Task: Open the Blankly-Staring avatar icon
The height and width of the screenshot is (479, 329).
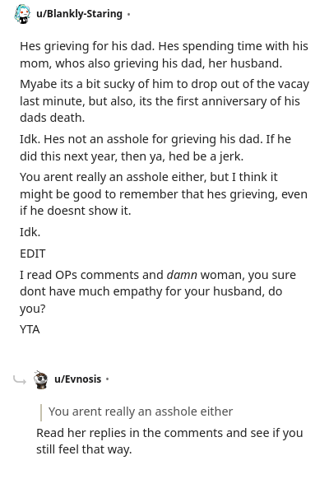Action: tap(22, 14)
